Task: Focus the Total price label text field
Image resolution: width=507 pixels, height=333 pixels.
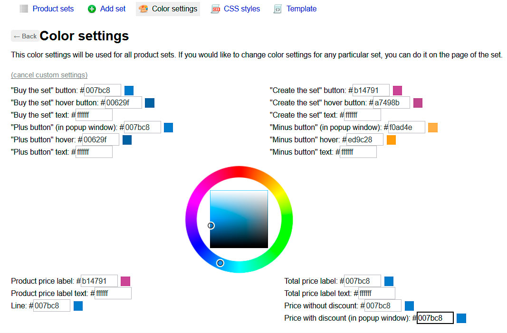Action: click(376, 293)
